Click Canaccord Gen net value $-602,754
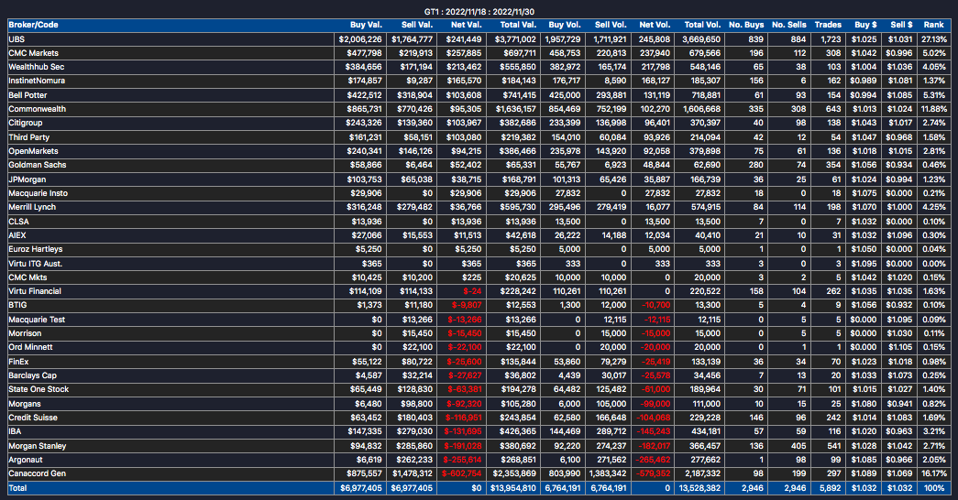This screenshot has height=500, width=958. pyautogui.click(x=461, y=473)
